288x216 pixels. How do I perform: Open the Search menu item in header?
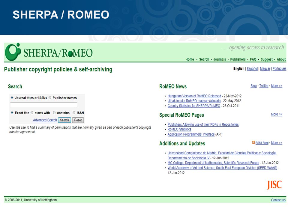[204, 59]
